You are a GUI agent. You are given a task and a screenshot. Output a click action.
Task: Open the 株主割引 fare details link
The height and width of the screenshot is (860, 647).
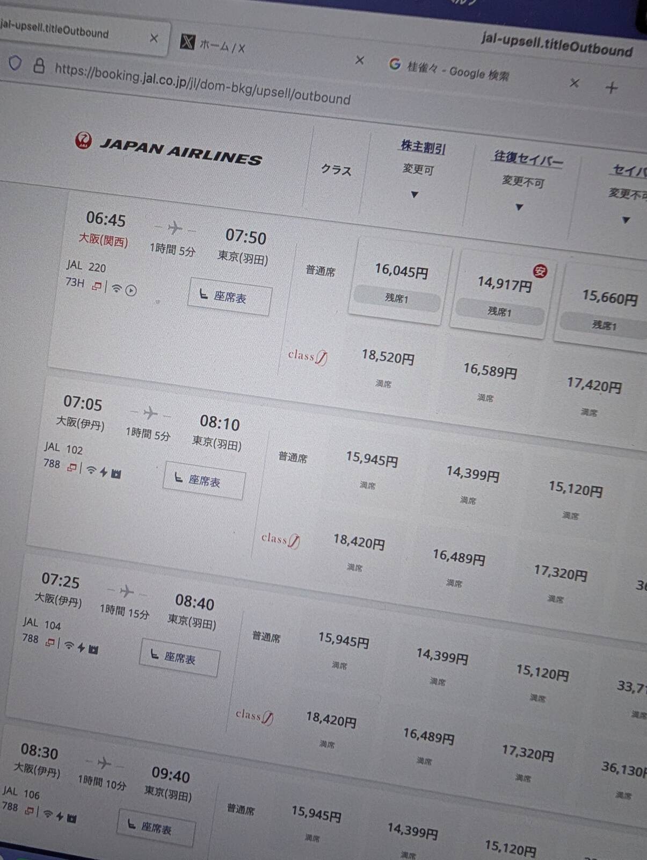[423, 147]
